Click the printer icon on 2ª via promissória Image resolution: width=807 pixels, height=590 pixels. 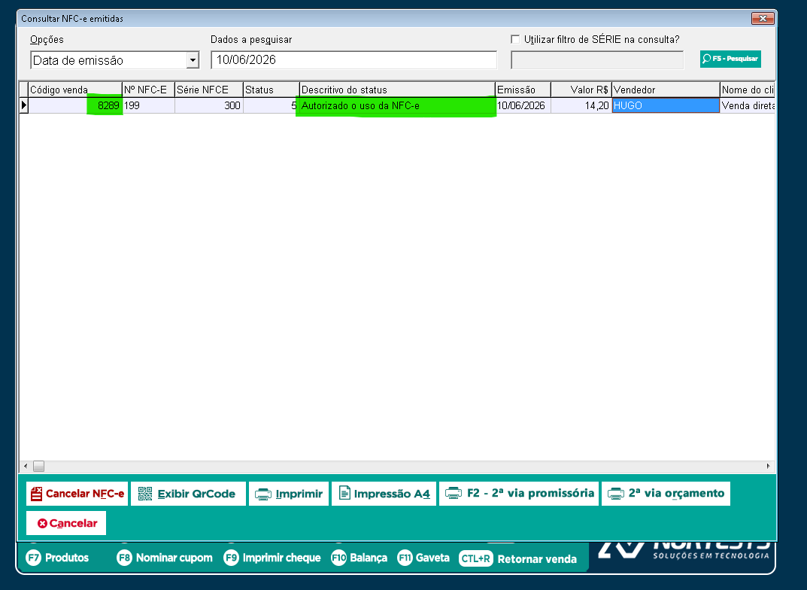(454, 493)
